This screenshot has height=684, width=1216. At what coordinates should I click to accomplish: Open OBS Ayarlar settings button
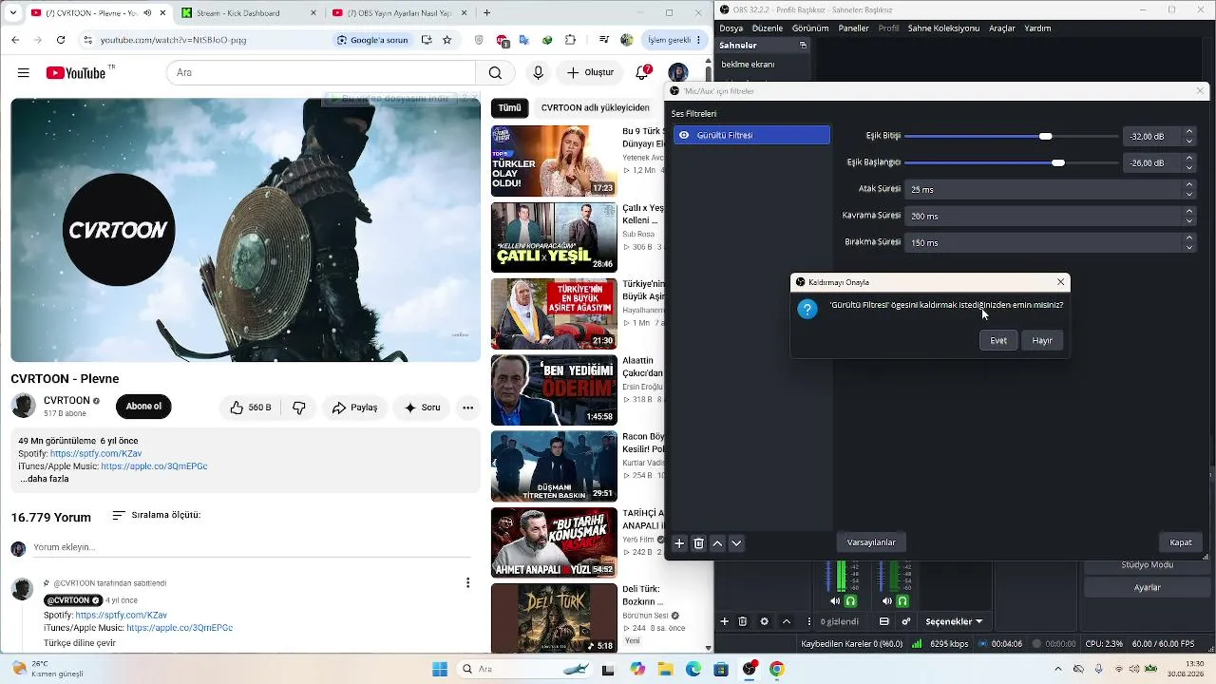click(x=1147, y=587)
